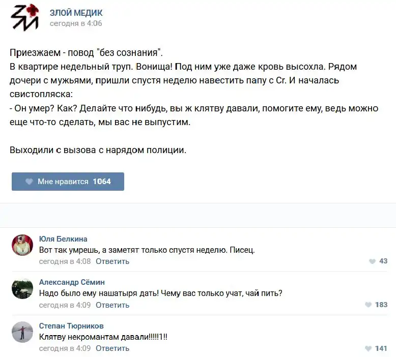The width and height of the screenshot is (396, 357).
Task: Open Степан Тюрников's profile name link
Action: click(x=71, y=325)
